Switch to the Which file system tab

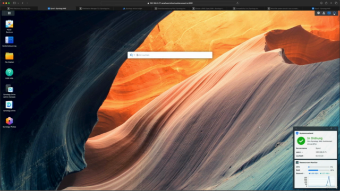283,8
